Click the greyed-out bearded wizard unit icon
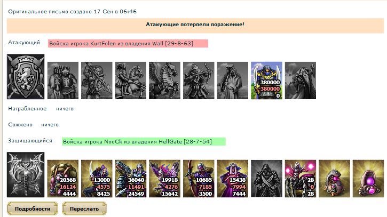This screenshot has width=387, height=217. [301, 81]
